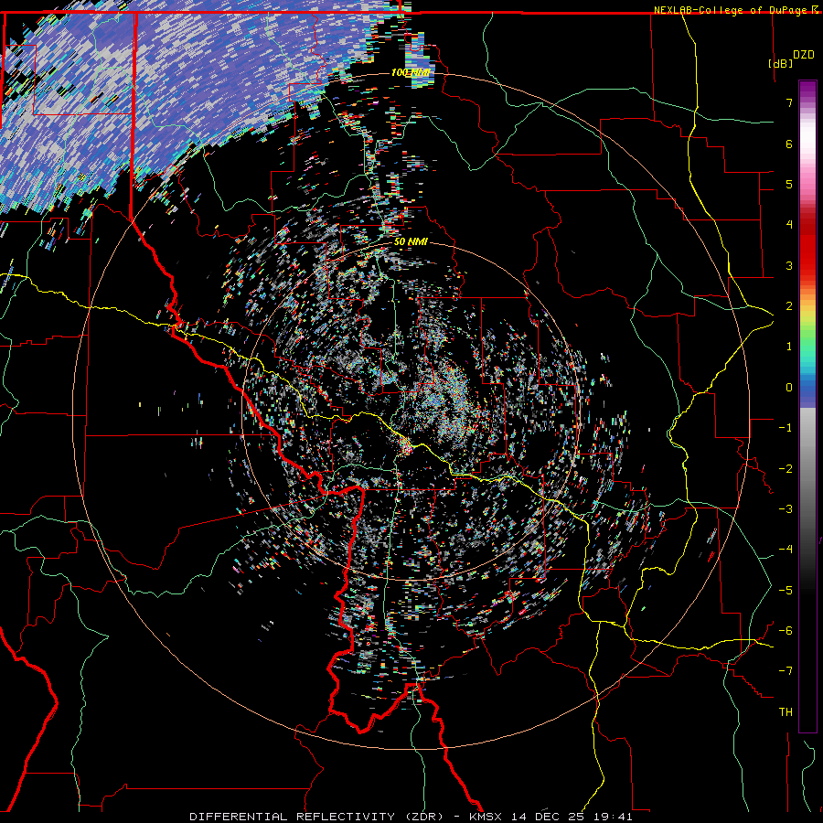
Task: Click the 3 value on color scale
Action: pos(789,265)
